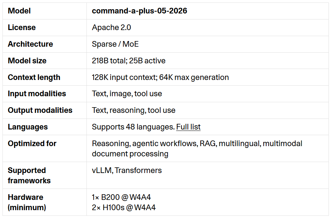The image size is (331, 219).
Task: Click the Languages row label
Action: tap(28, 127)
